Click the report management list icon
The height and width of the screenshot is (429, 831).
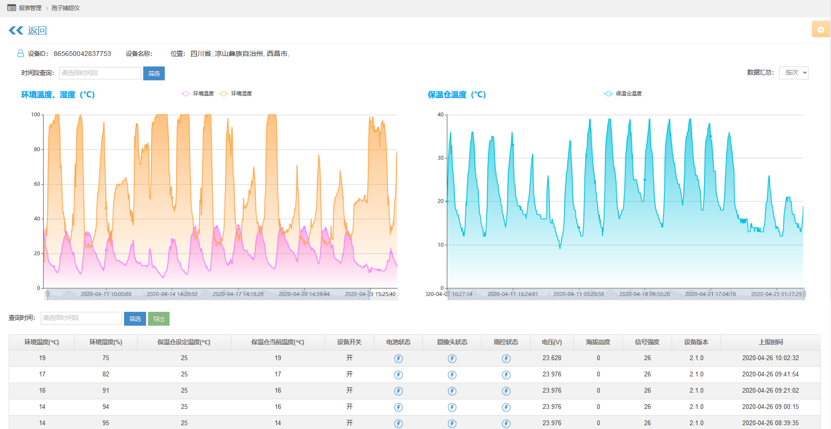click(x=11, y=8)
